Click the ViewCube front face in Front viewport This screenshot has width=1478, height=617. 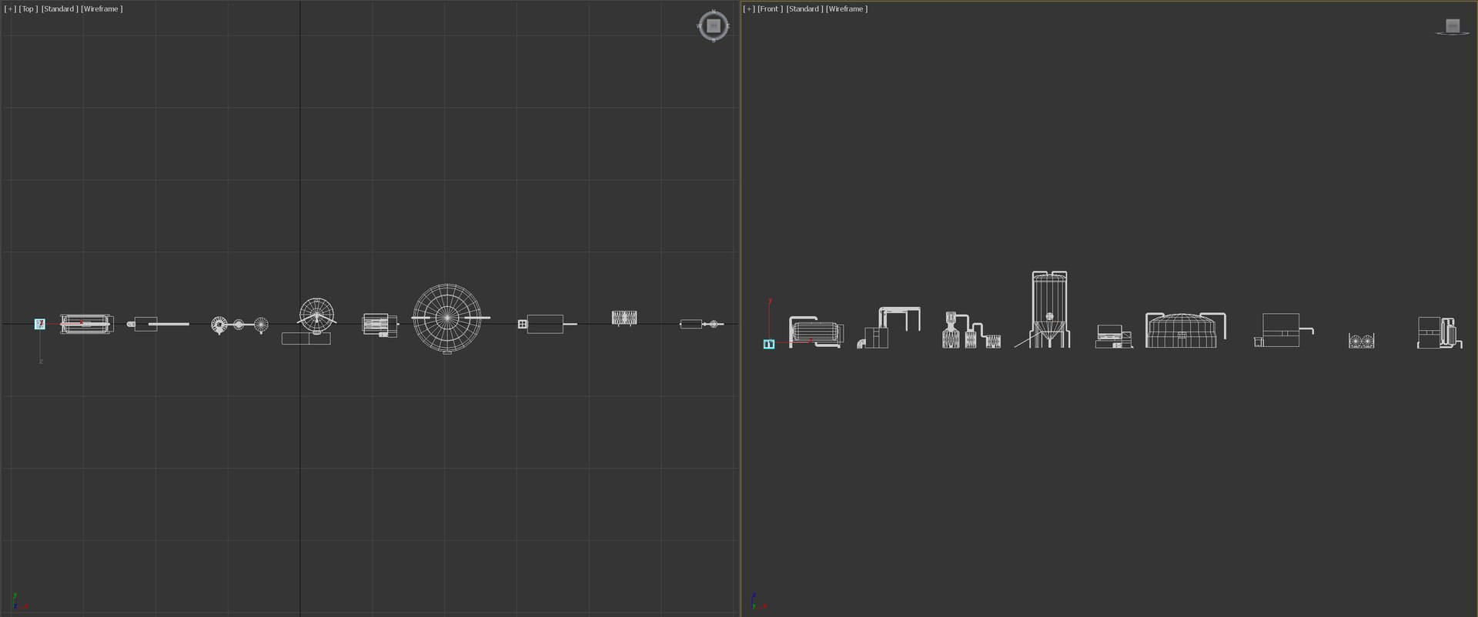point(1453,26)
